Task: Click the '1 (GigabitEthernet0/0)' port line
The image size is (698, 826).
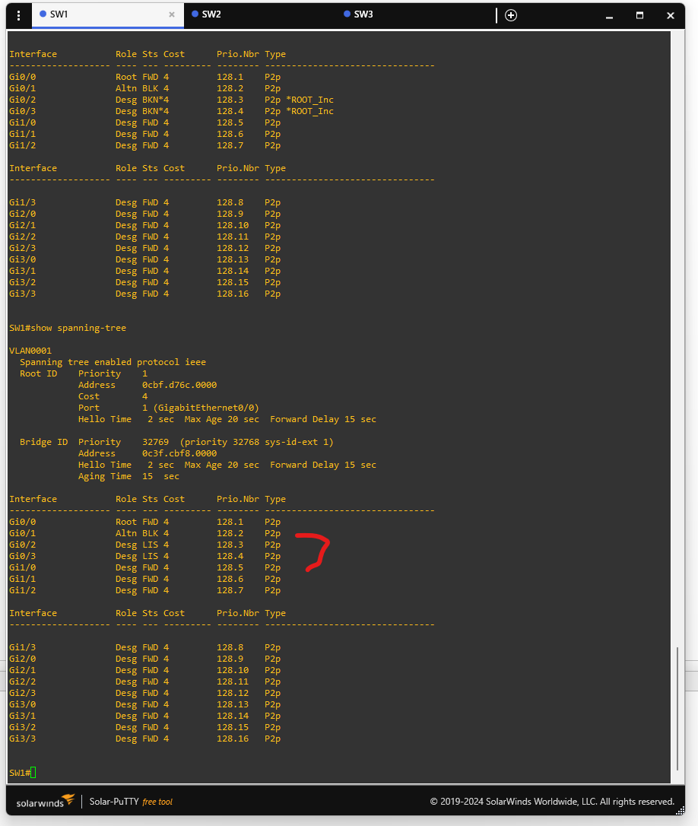Action: [200, 408]
